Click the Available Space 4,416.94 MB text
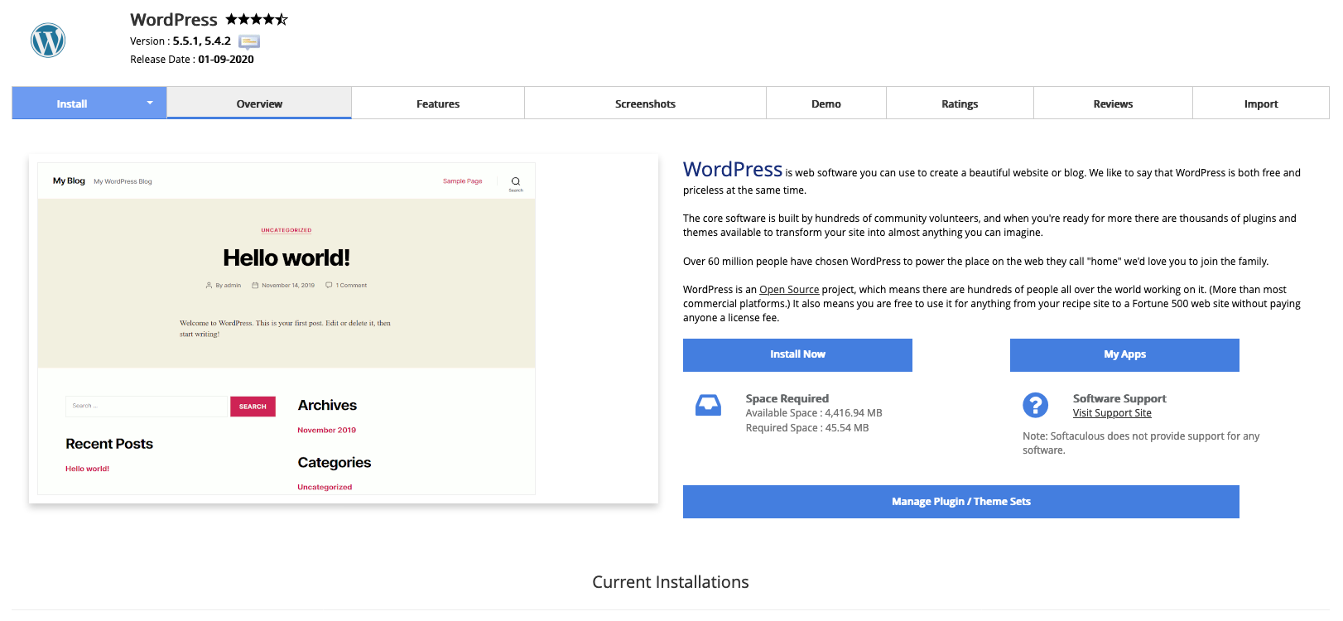This screenshot has height=621, width=1343. click(814, 413)
